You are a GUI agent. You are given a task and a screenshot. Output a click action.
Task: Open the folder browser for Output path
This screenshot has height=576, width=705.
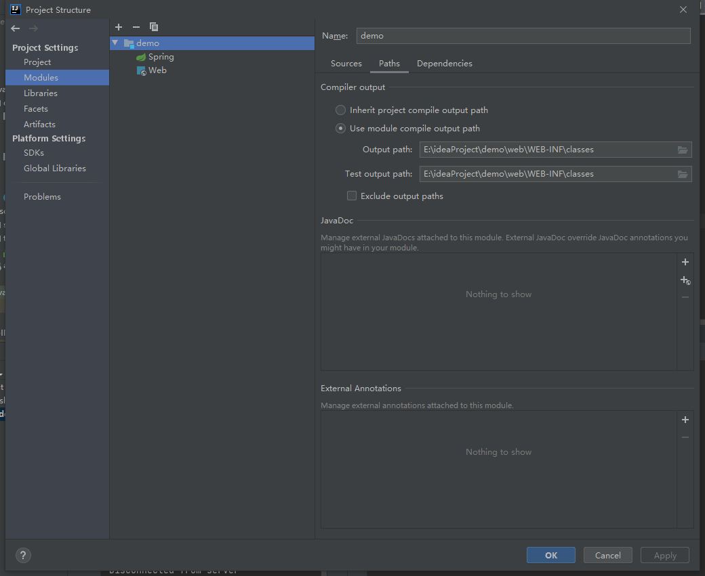[682, 149]
